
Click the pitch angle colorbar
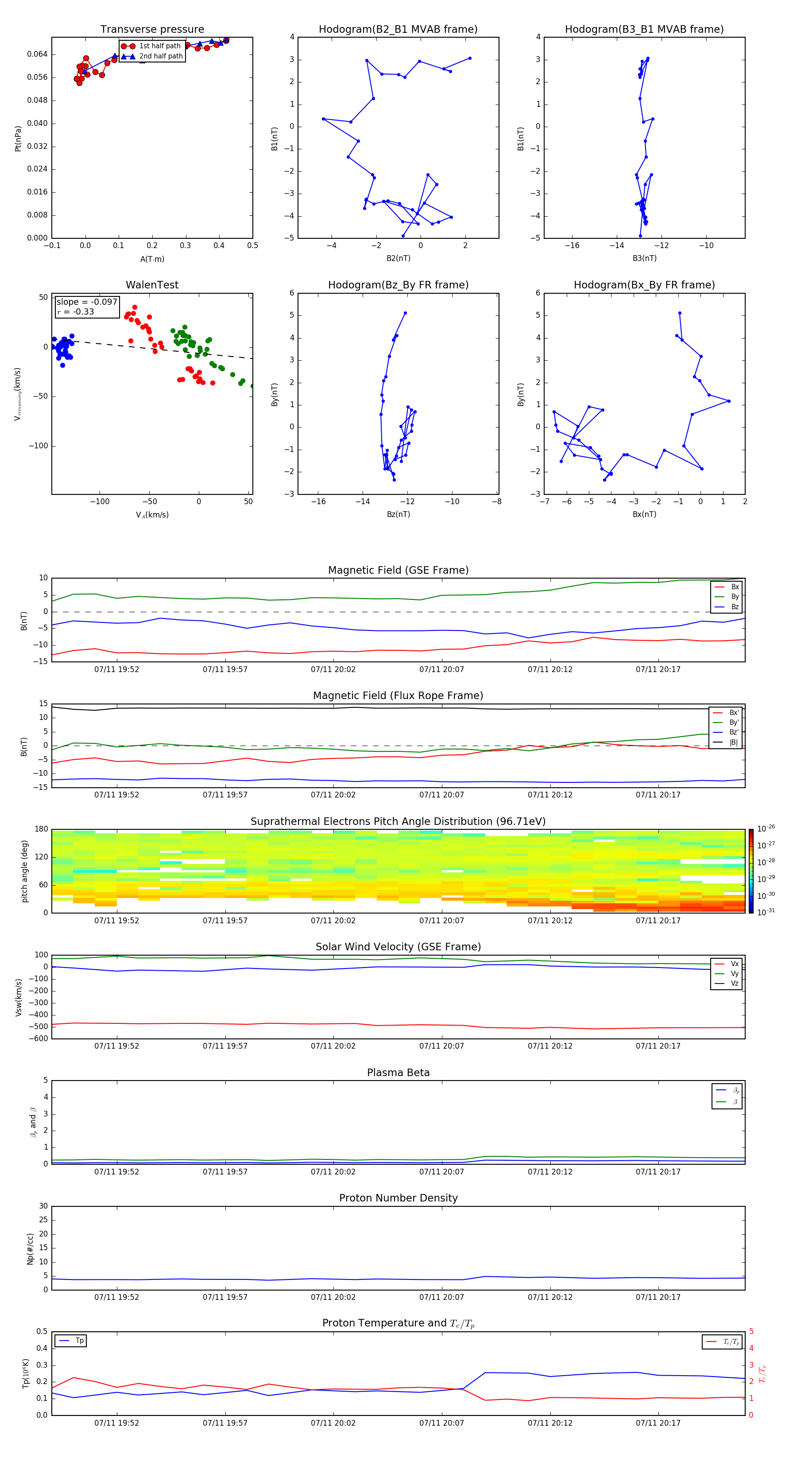751,871
